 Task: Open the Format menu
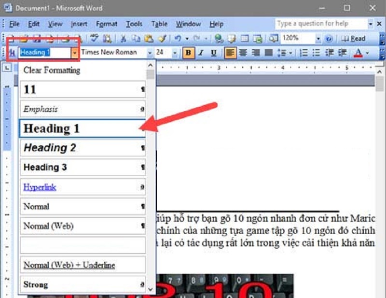point(107,24)
